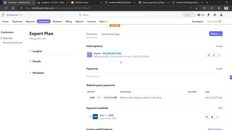This screenshot has height=130, width=232.
Task: Click the info icon on Uncaptured badge
Action: 116,97
